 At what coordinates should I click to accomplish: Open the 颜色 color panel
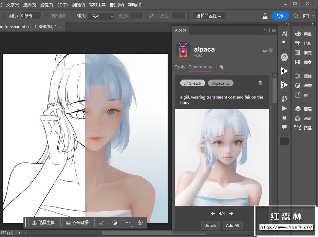303,34
